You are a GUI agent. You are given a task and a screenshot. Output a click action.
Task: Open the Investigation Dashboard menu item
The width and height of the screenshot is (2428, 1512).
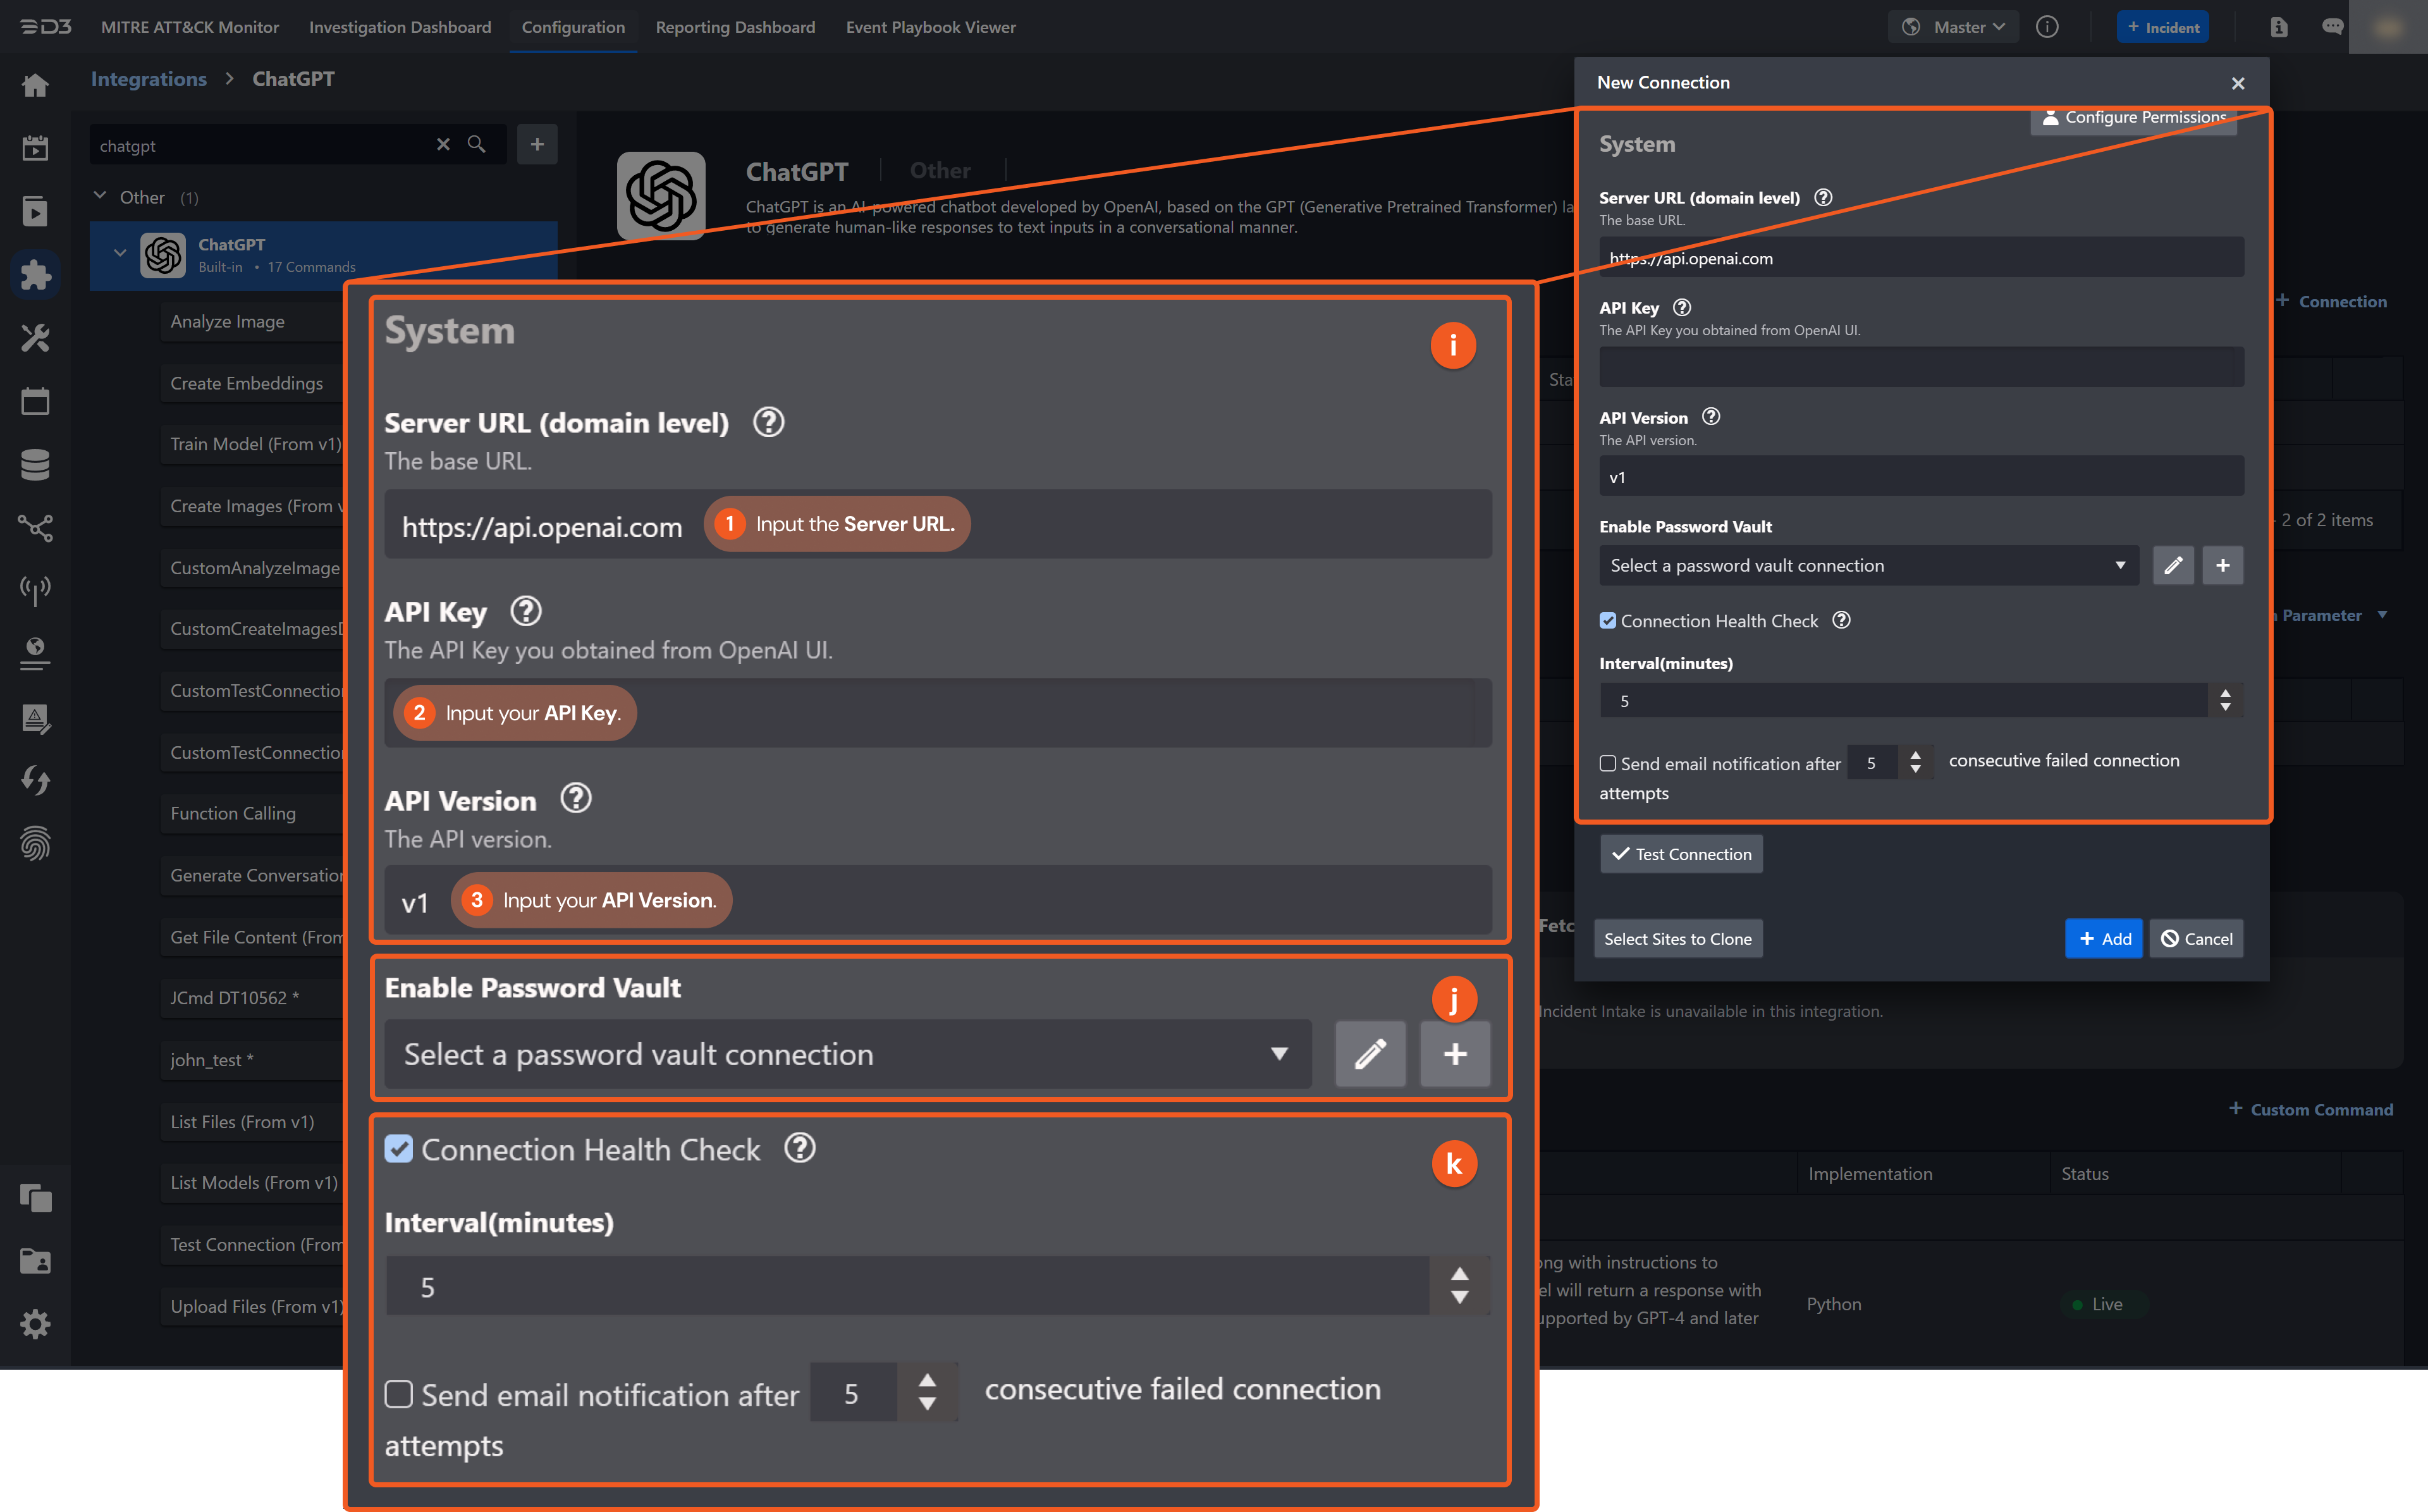tap(400, 27)
